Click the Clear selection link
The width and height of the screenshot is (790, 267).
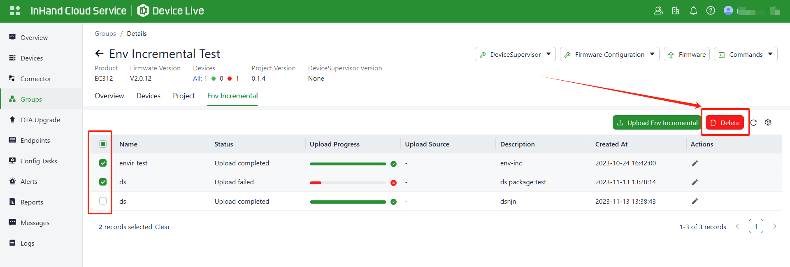pyautogui.click(x=162, y=227)
